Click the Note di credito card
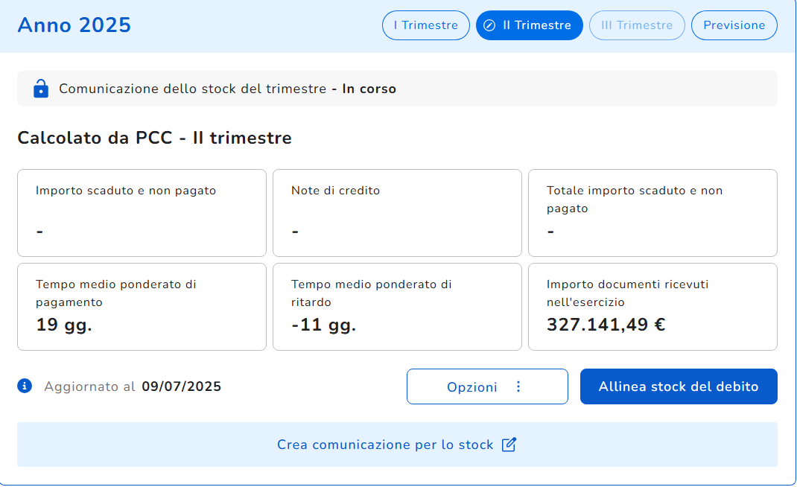797x487 pixels. (x=397, y=213)
